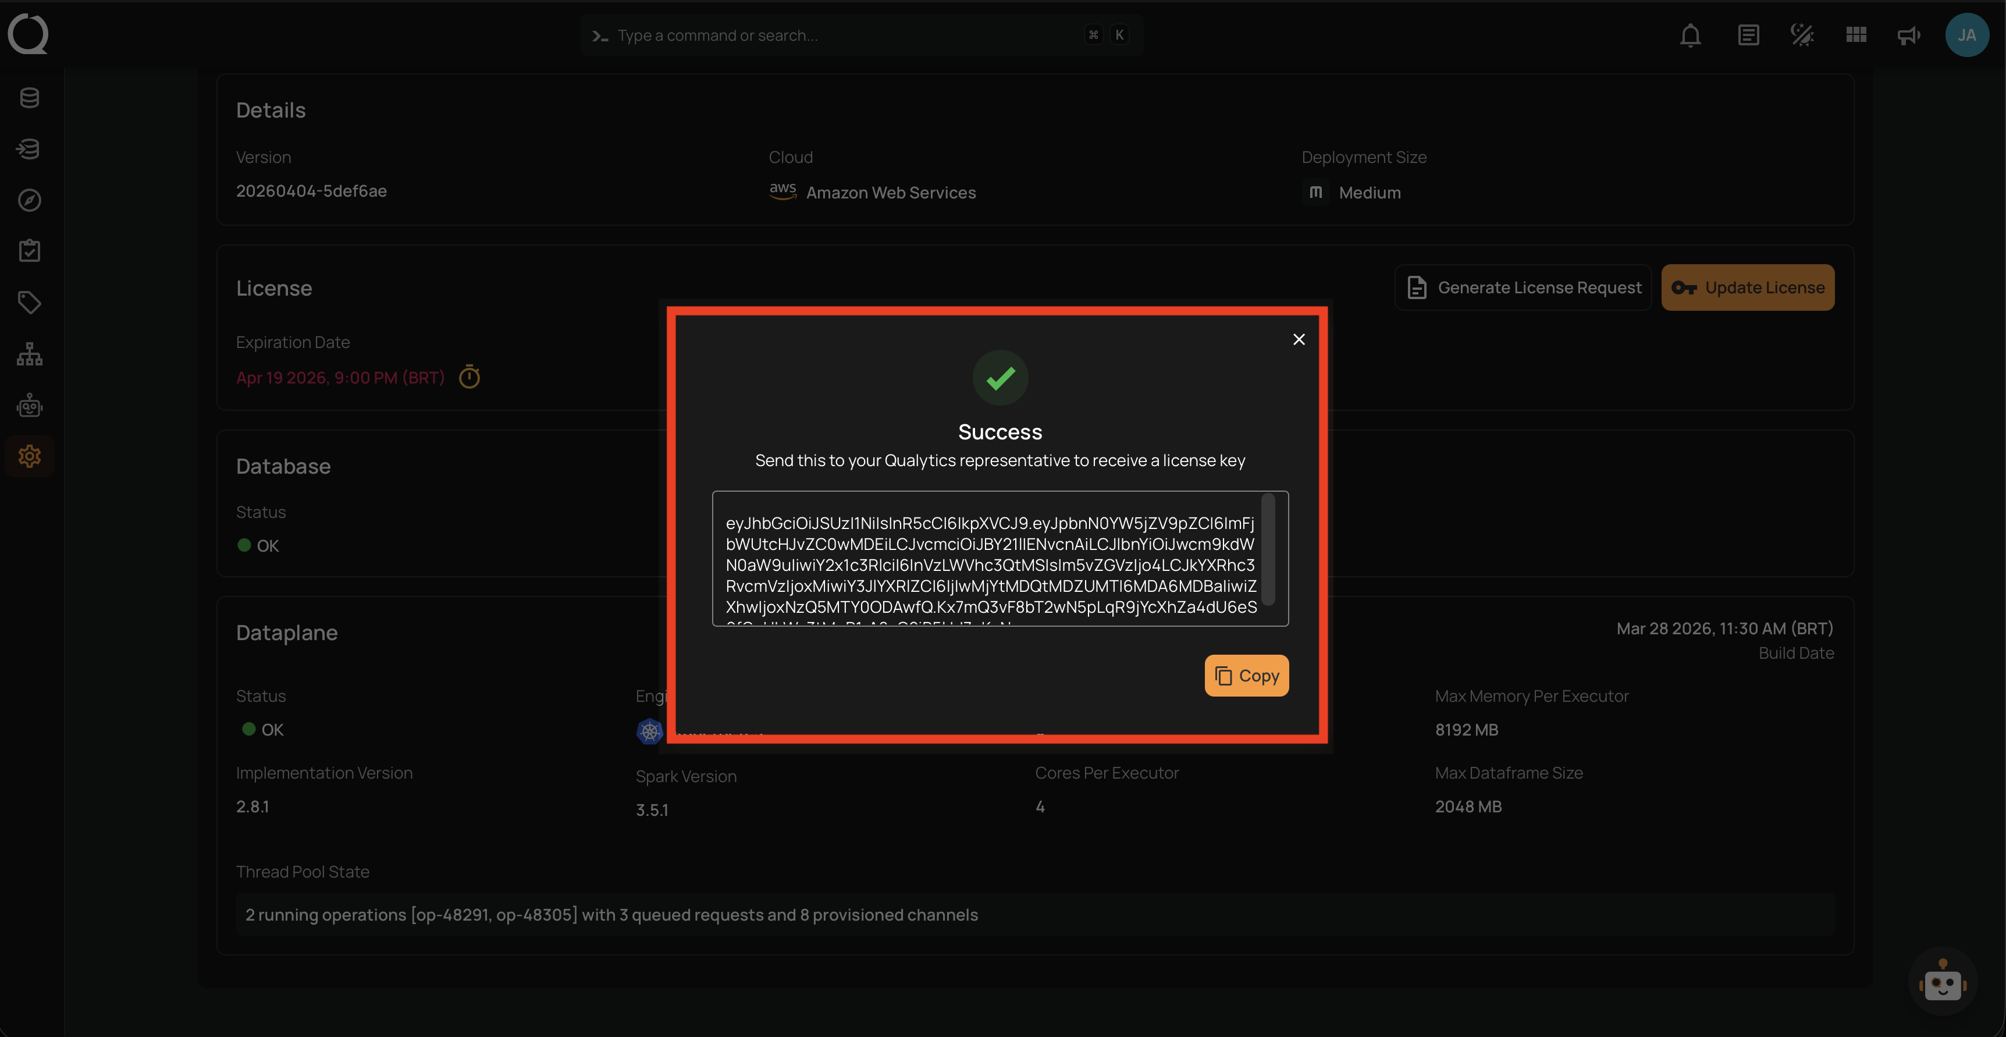
Task: Open the Explore compass sidebar icon
Action: coord(30,200)
